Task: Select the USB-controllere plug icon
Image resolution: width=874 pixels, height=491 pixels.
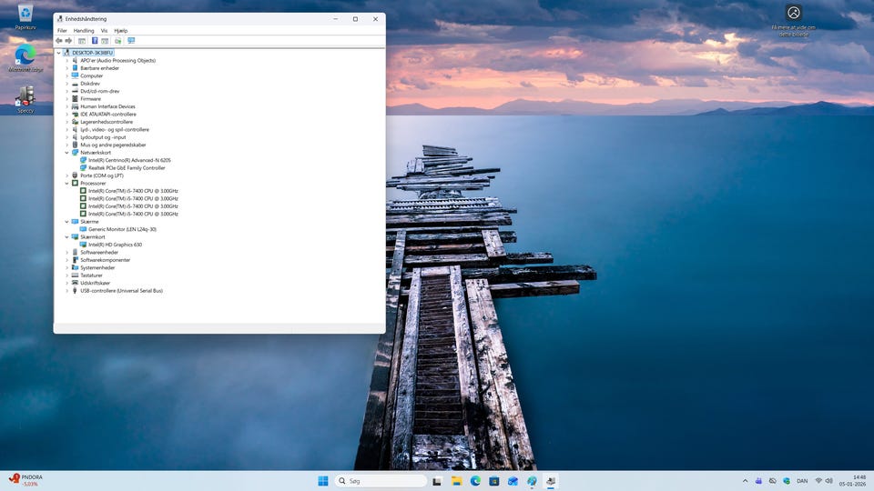Action: (75, 291)
